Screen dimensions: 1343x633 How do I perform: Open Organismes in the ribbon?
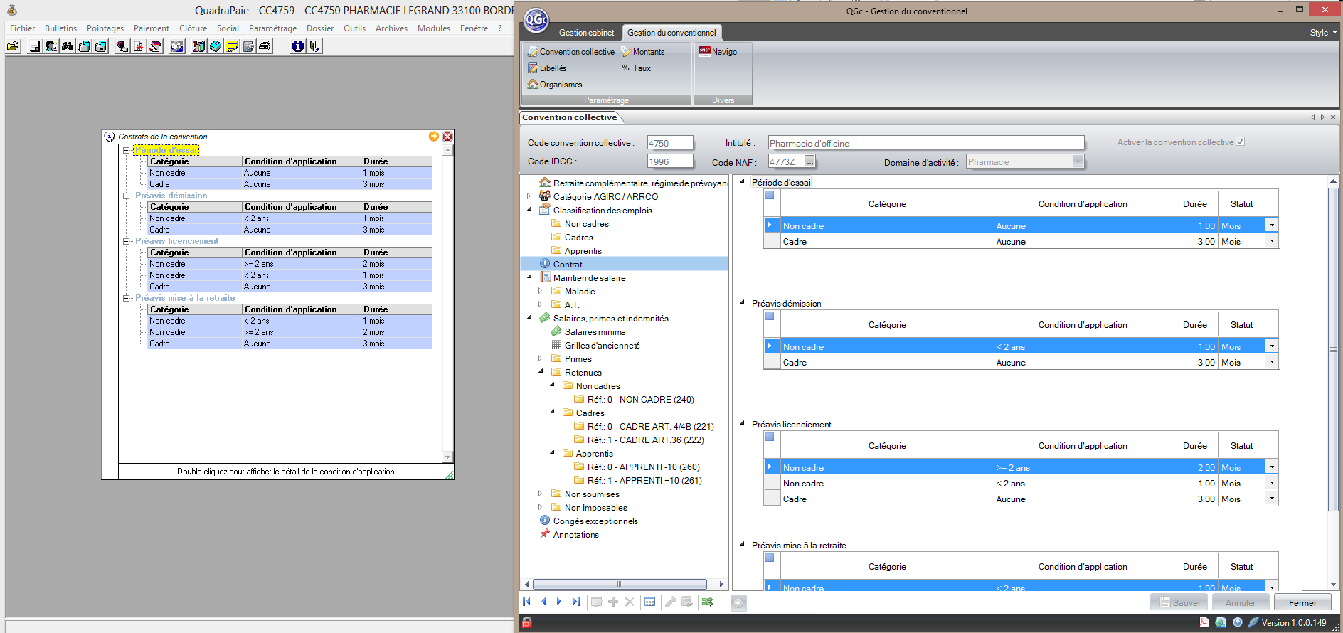pyautogui.click(x=555, y=85)
